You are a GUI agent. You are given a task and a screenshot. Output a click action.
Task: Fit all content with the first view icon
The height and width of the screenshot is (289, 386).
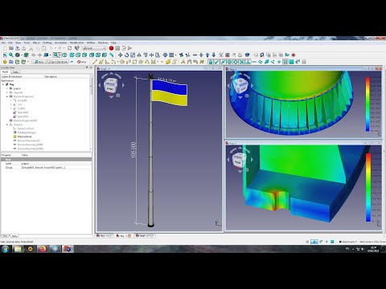coord(5,55)
